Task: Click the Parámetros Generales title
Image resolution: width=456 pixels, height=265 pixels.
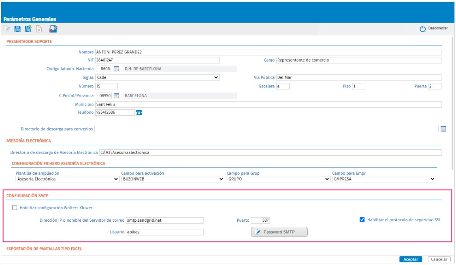Action: [30, 19]
